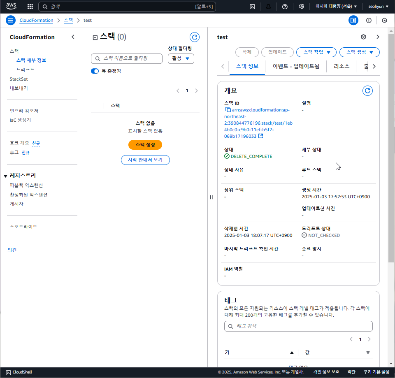Click the detail panel vertical scrollbar
This screenshot has height=378, width=395.
click(x=391, y=148)
